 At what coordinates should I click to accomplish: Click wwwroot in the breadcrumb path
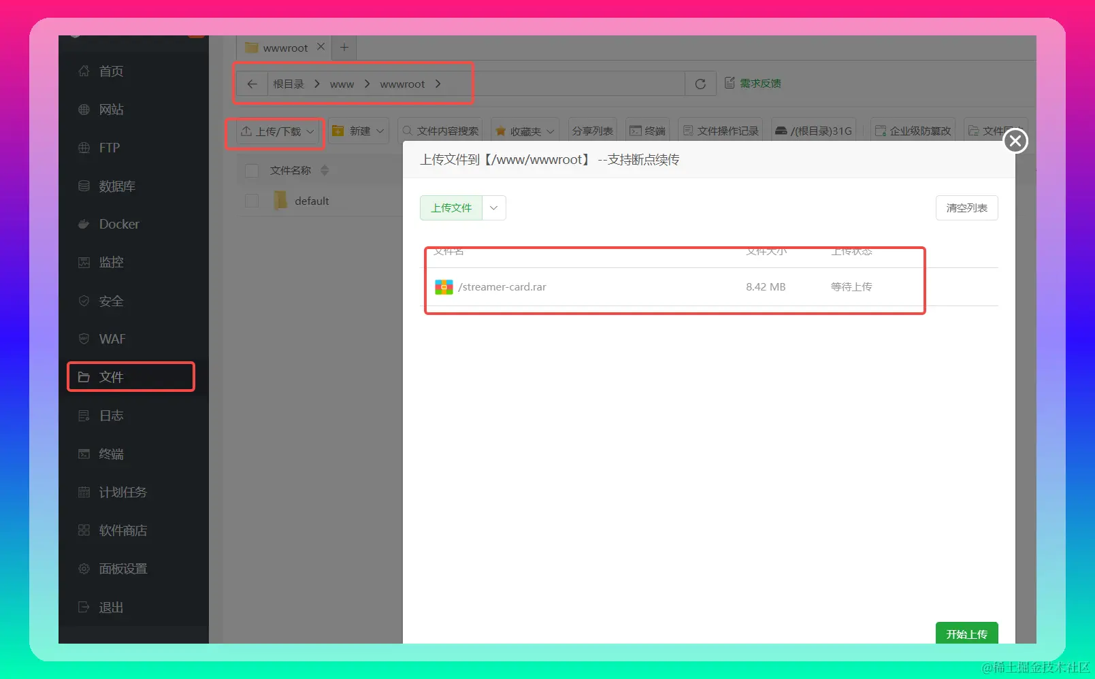[402, 84]
